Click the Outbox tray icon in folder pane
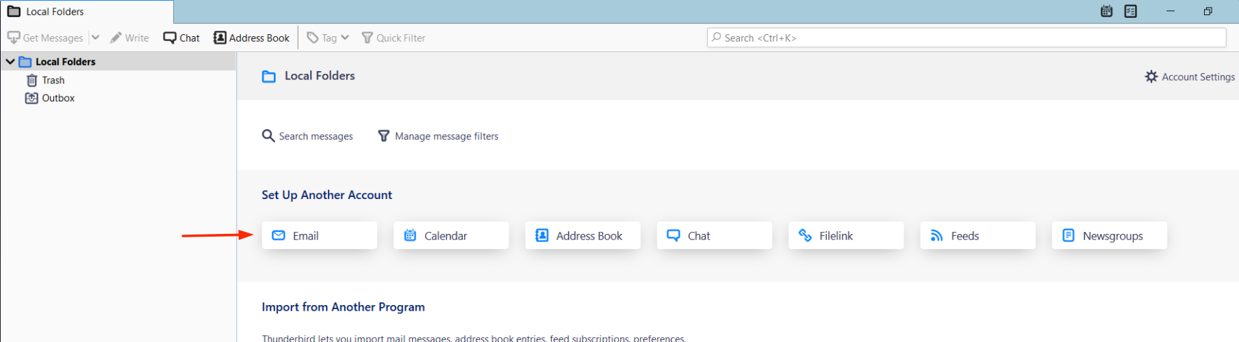Image resolution: width=1239 pixels, height=342 pixels. (x=31, y=98)
